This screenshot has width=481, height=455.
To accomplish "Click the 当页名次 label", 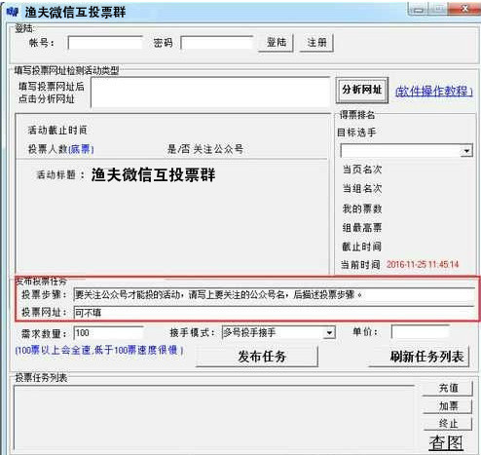I will (362, 170).
